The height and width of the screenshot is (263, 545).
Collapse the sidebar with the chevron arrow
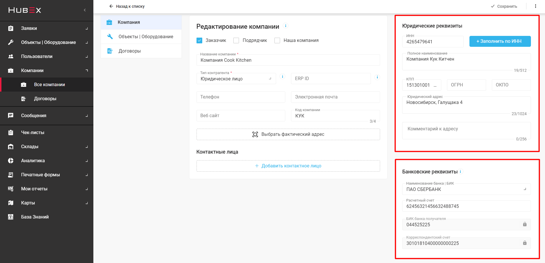pos(85,10)
